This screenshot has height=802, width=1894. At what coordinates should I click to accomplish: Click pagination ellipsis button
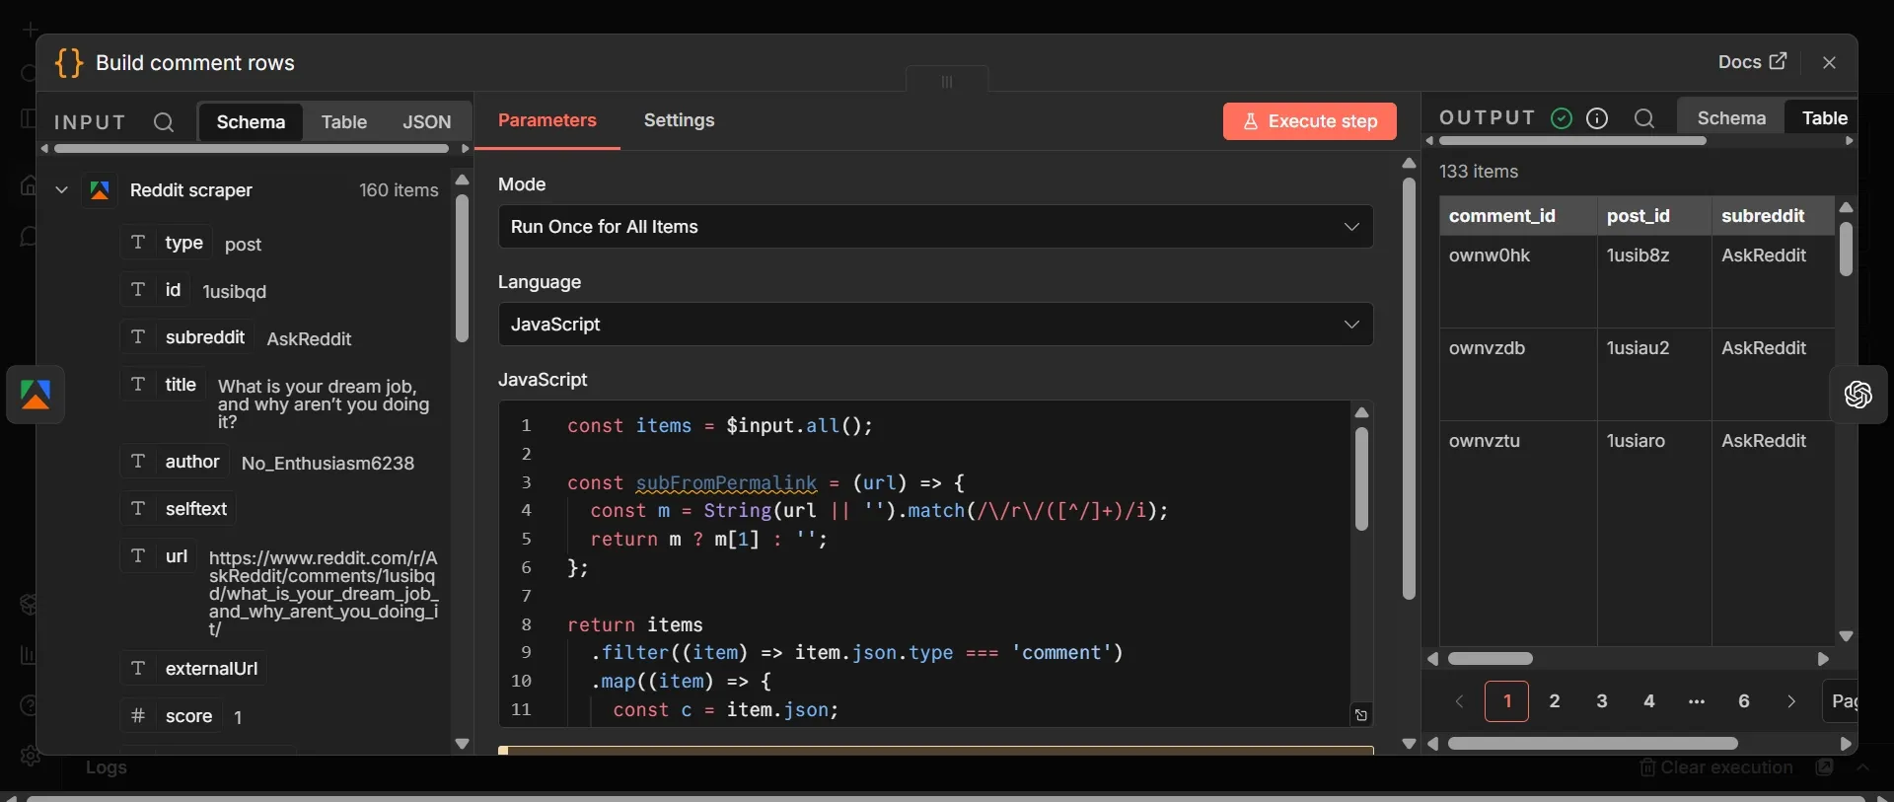(1697, 701)
